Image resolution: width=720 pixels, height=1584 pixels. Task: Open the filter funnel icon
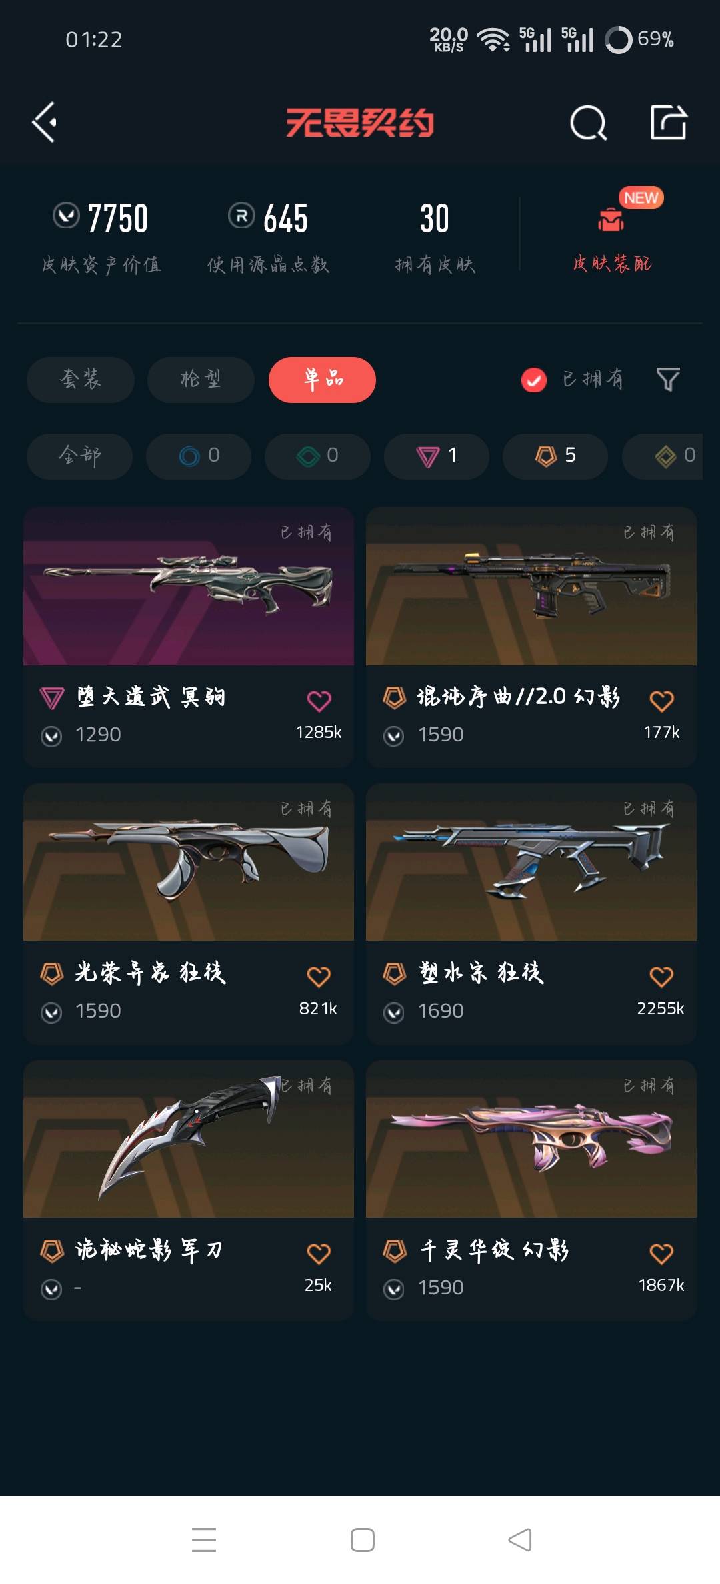pyautogui.click(x=668, y=380)
